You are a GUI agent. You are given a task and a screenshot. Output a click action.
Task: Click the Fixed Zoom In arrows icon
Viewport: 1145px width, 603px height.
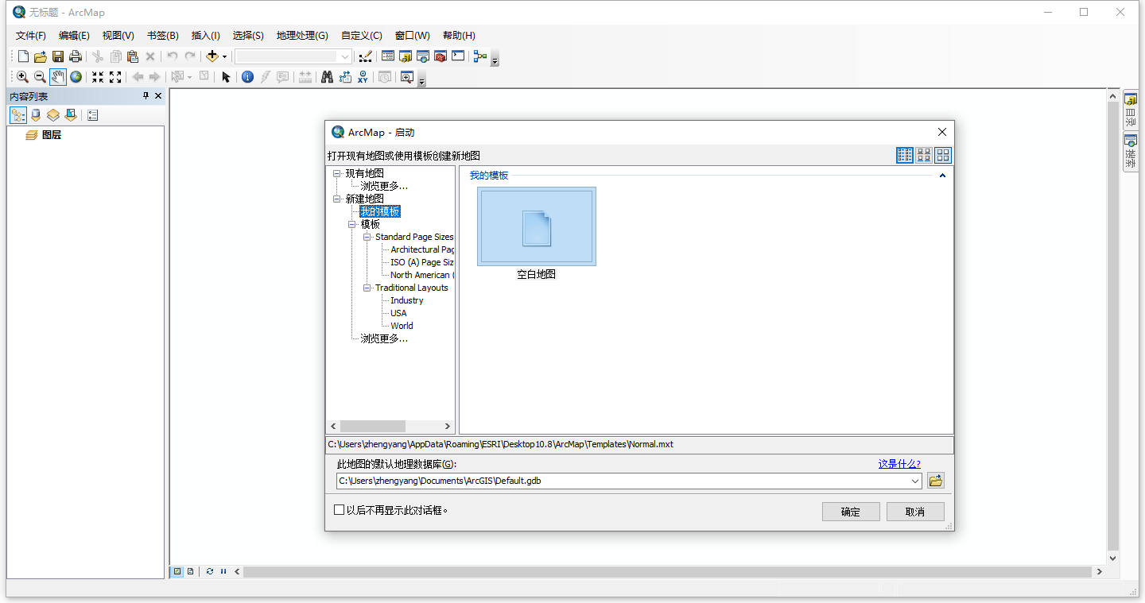tap(98, 77)
